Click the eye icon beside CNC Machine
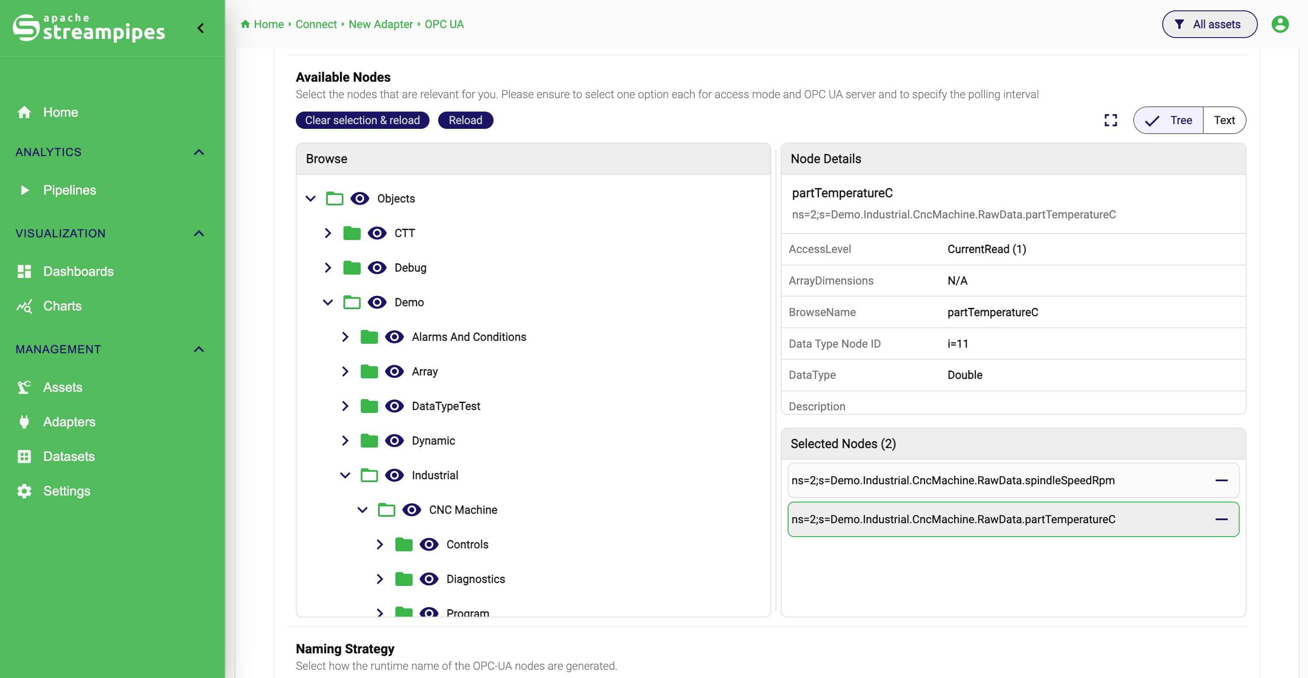Image resolution: width=1308 pixels, height=678 pixels. 411,509
